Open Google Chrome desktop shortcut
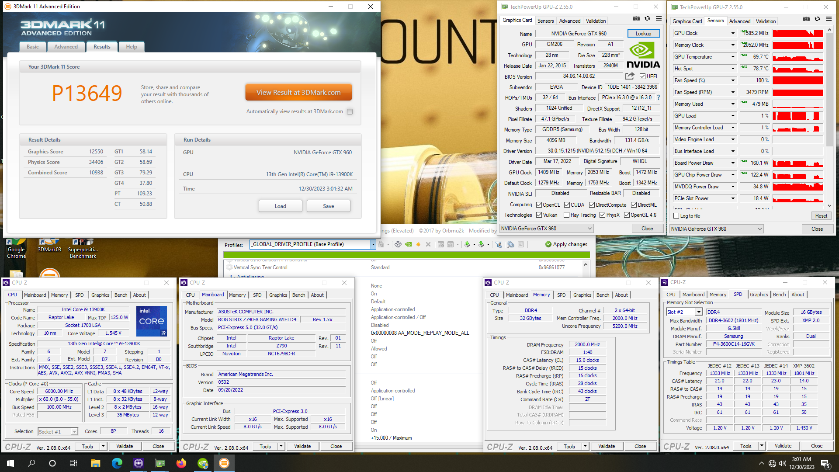The image size is (839, 472). coord(16,248)
